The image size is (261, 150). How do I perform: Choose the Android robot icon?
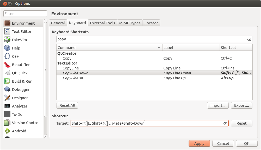coord(7,131)
